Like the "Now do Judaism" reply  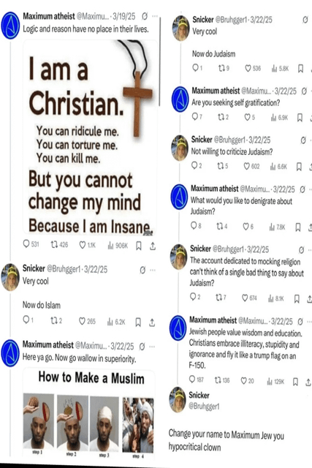[x=253, y=68]
